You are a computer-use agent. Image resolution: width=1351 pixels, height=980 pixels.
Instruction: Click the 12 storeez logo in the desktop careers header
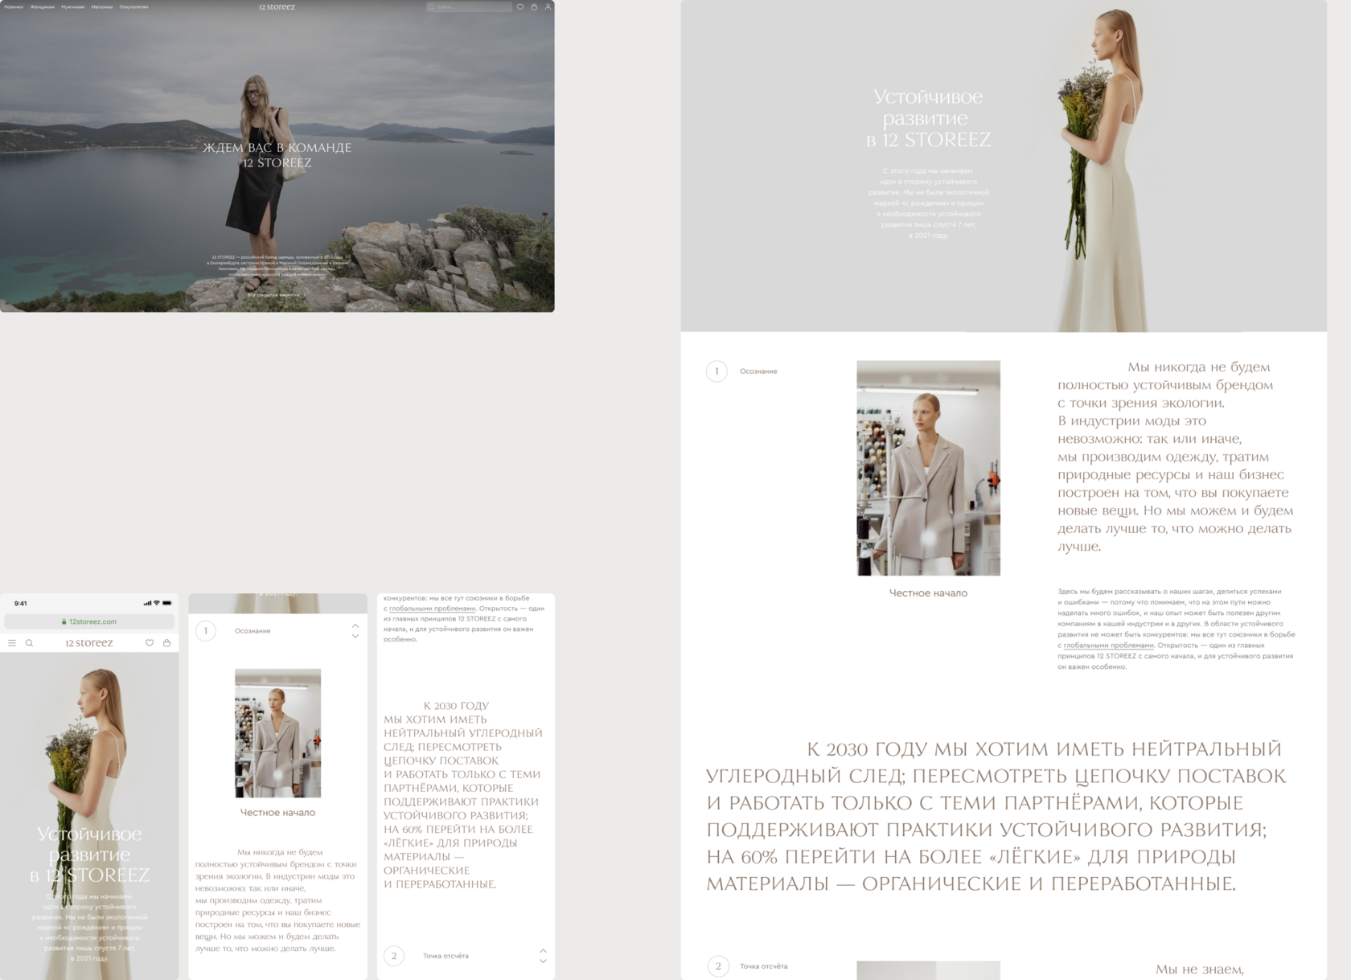[x=277, y=7]
